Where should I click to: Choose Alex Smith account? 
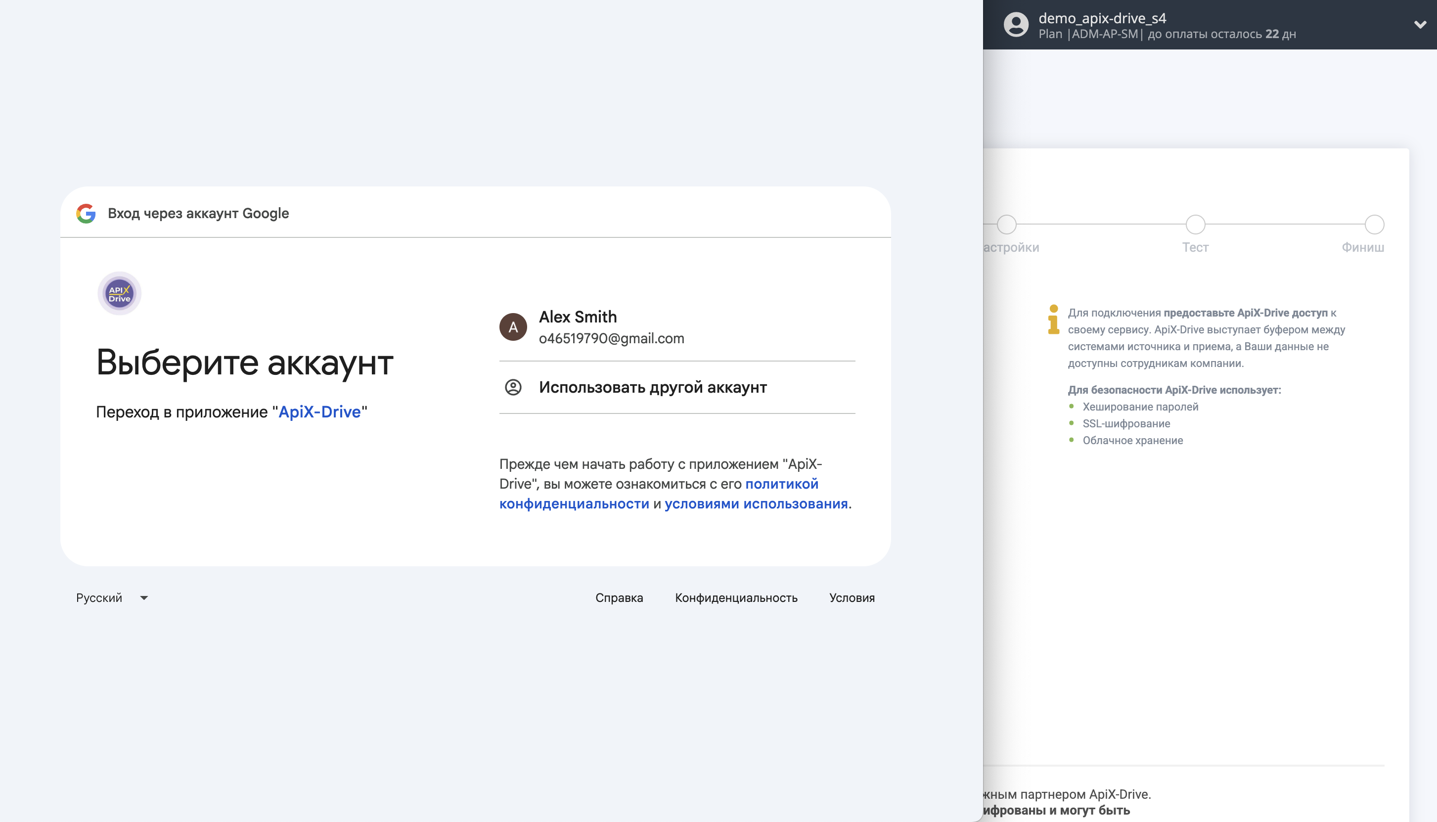tap(677, 327)
